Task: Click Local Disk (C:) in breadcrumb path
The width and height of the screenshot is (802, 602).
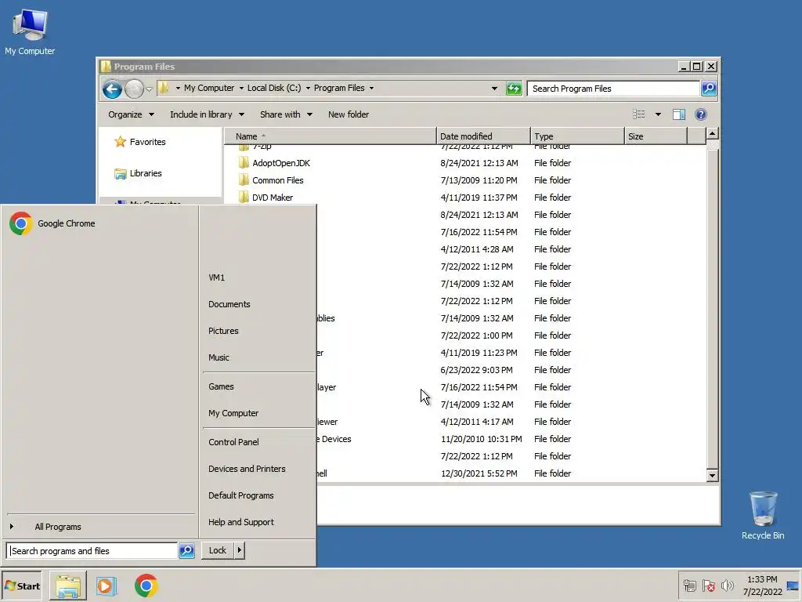Action: pyautogui.click(x=274, y=88)
